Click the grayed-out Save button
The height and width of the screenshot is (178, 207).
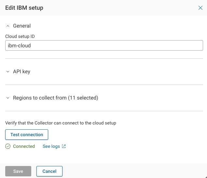(18, 171)
